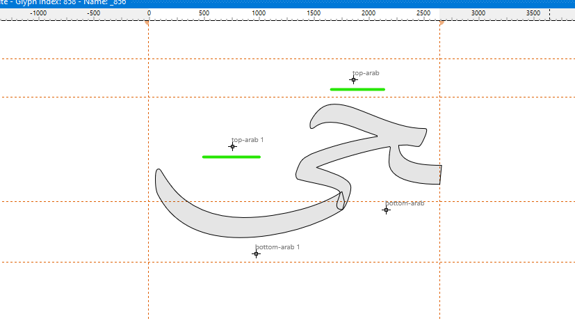Click the lowest orange dashed horizontal guideline

point(70,263)
